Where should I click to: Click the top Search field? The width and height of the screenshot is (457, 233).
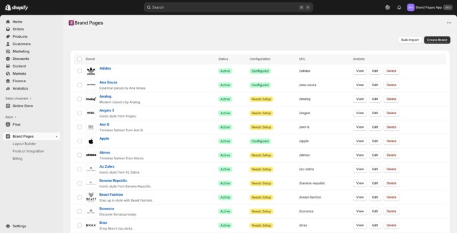click(x=228, y=7)
